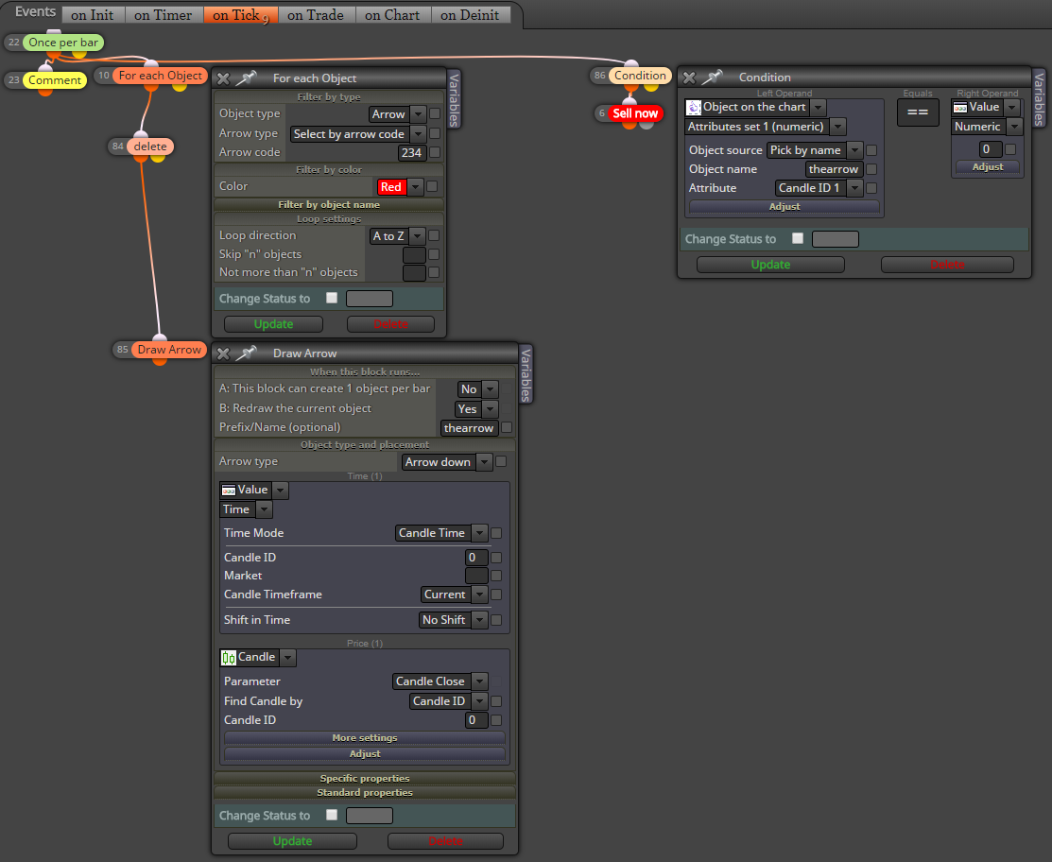Image resolution: width=1052 pixels, height=862 pixels.
Task: Close the For each Object panel
Action: pos(223,78)
